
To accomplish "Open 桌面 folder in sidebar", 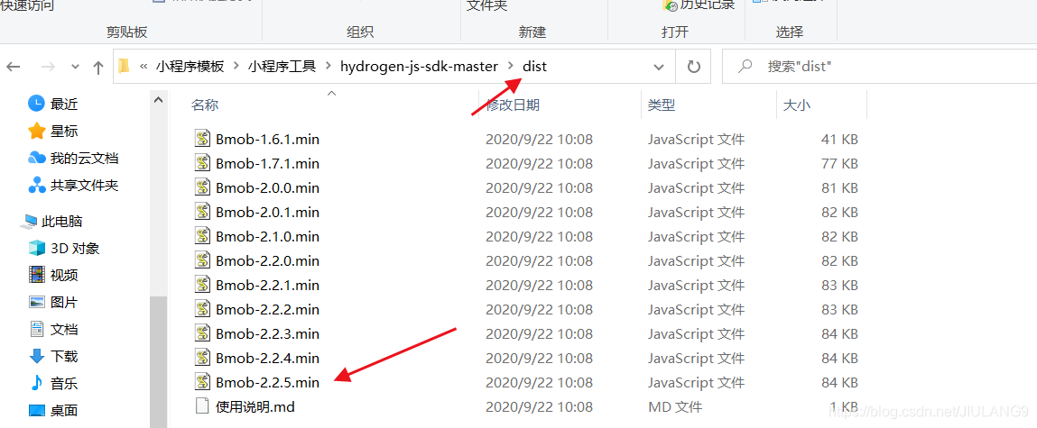I will point(64,410).
